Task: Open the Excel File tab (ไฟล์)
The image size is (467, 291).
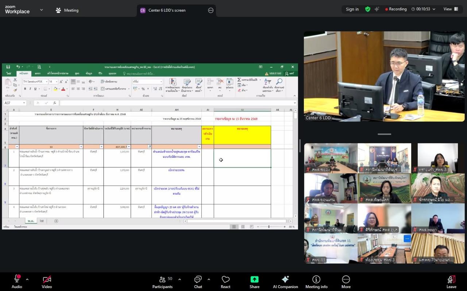Action: click(9, 73)
